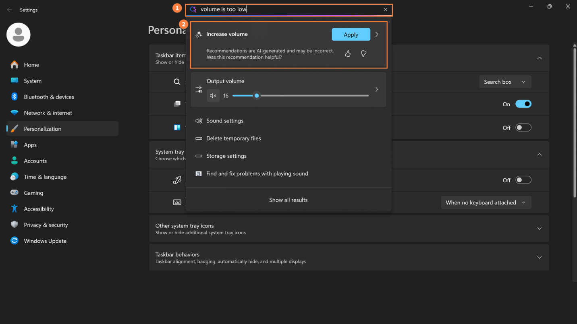Open the Accounts icon in sidebar

[x=15, y=161]
